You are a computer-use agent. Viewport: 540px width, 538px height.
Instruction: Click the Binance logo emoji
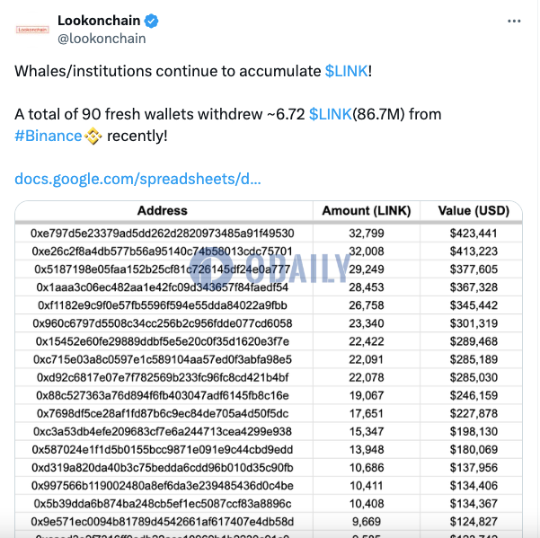(x=93, y=136)
